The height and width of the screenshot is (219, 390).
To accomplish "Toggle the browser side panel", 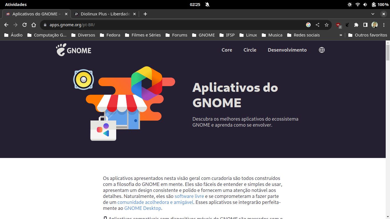I will click(365, 25).
